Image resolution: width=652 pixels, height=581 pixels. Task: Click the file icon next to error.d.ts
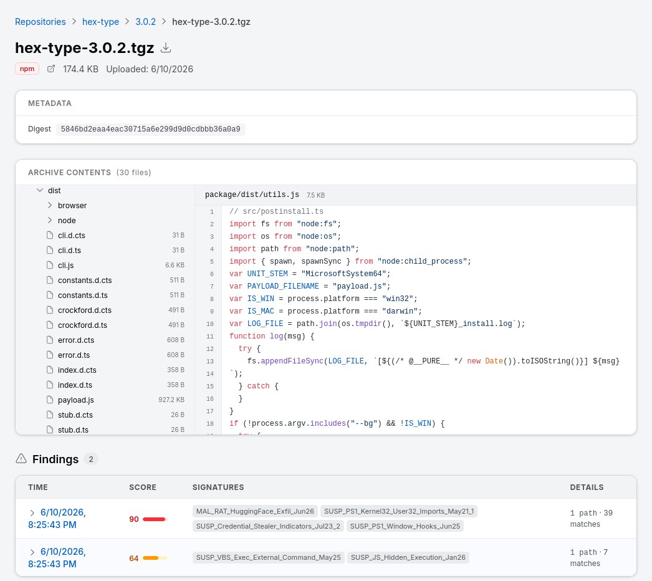pos(50,355)
